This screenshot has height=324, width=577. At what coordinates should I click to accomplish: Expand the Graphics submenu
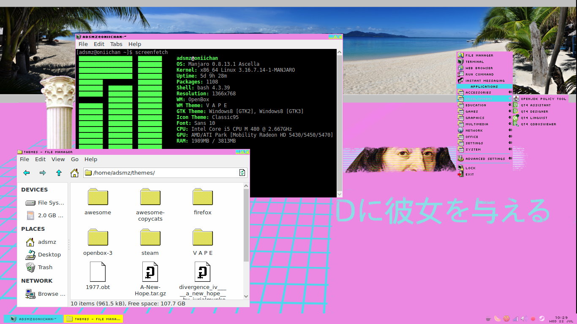pos(484,118)
